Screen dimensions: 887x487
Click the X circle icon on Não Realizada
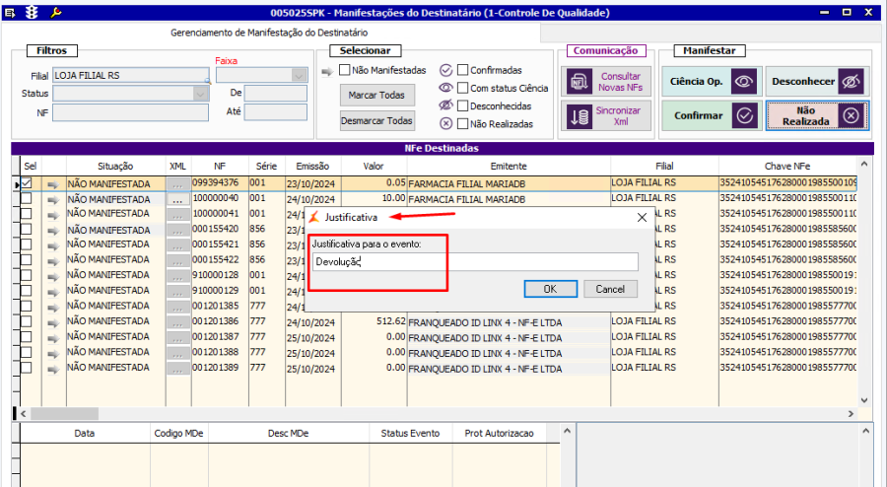pyautogui.click(x=851, y=115)
